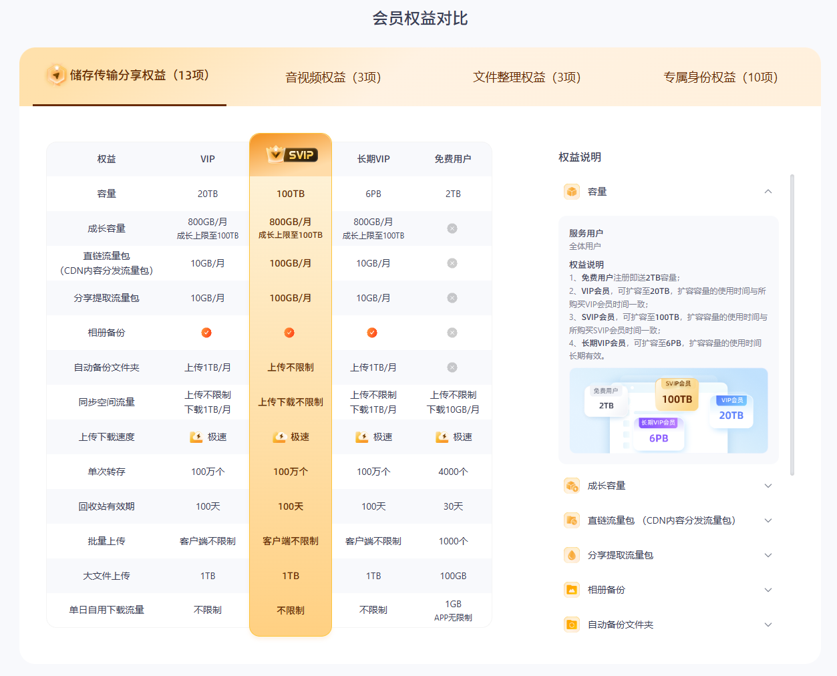The height and width of the screenshot is (676, 837).
Task: Click the SVIP crown badge above its column
Action: (290, 153)
